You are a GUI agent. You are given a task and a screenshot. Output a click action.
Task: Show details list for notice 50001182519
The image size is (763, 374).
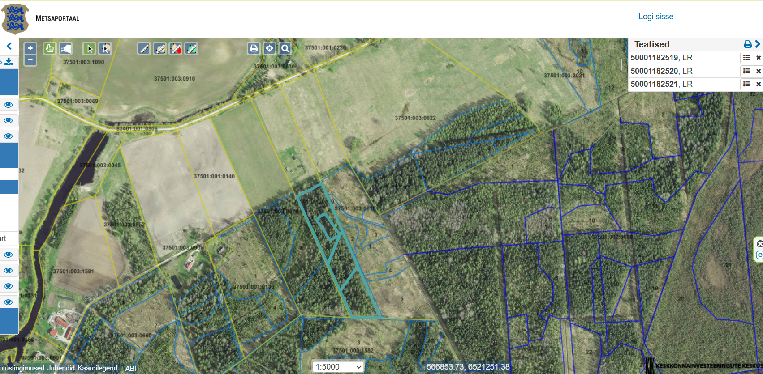[x=746, y=58]
